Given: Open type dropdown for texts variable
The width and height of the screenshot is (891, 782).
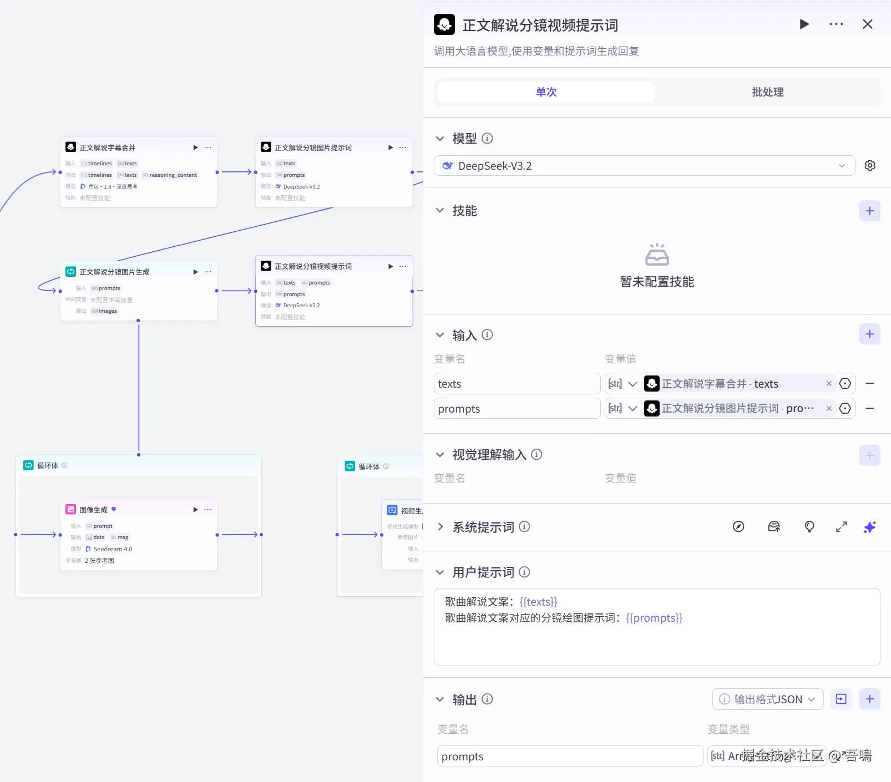Looking at the screenshot, I should point(622,384).
